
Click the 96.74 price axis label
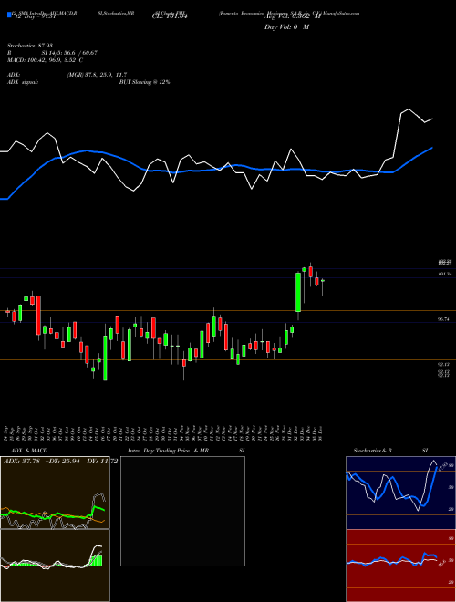point(443,319)
